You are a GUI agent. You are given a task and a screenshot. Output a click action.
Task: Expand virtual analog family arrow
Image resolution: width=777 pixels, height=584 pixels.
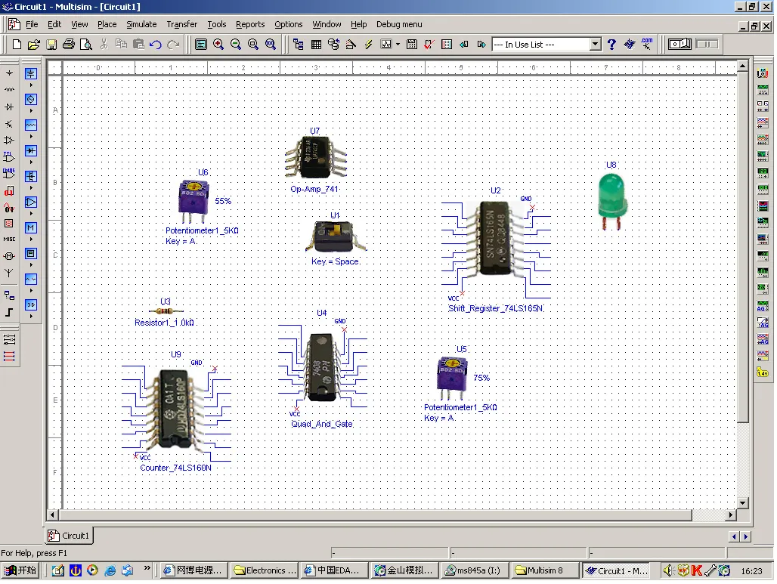coord(31,214)
